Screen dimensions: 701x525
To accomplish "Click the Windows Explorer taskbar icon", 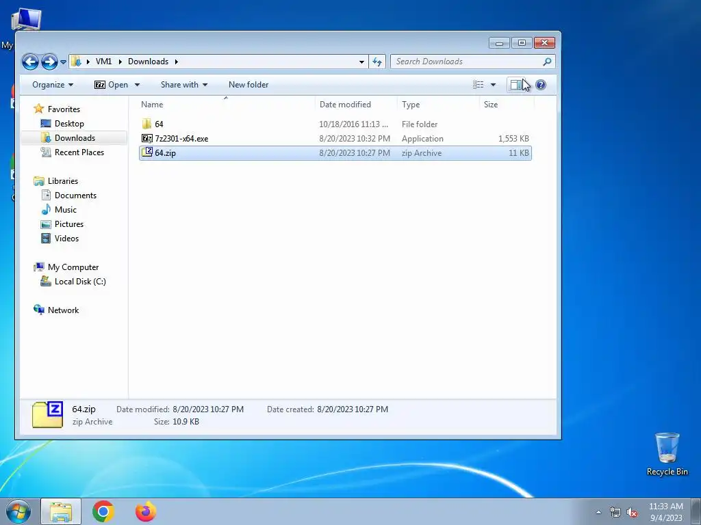I will (x=61, y=511).
